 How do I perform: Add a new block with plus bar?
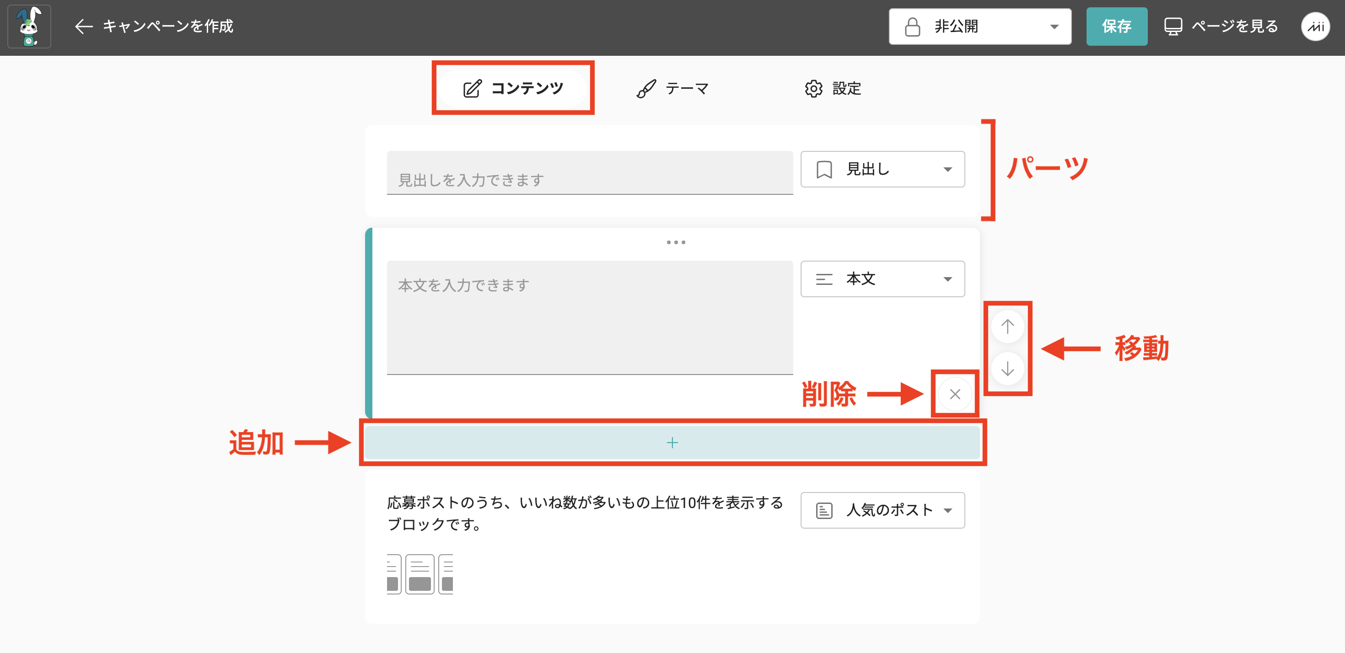click(x=672, y=443)
